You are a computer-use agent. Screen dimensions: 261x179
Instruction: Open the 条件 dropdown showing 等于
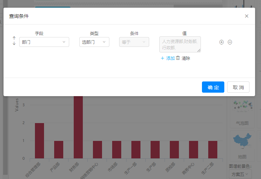click(134, 42)
